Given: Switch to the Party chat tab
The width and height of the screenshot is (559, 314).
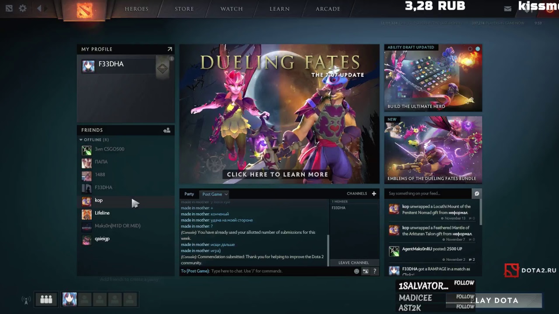Looking at the screenshot, I should (x=189, y=194).
